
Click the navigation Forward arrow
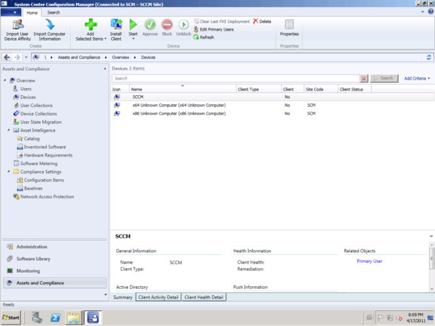(17, 57)
